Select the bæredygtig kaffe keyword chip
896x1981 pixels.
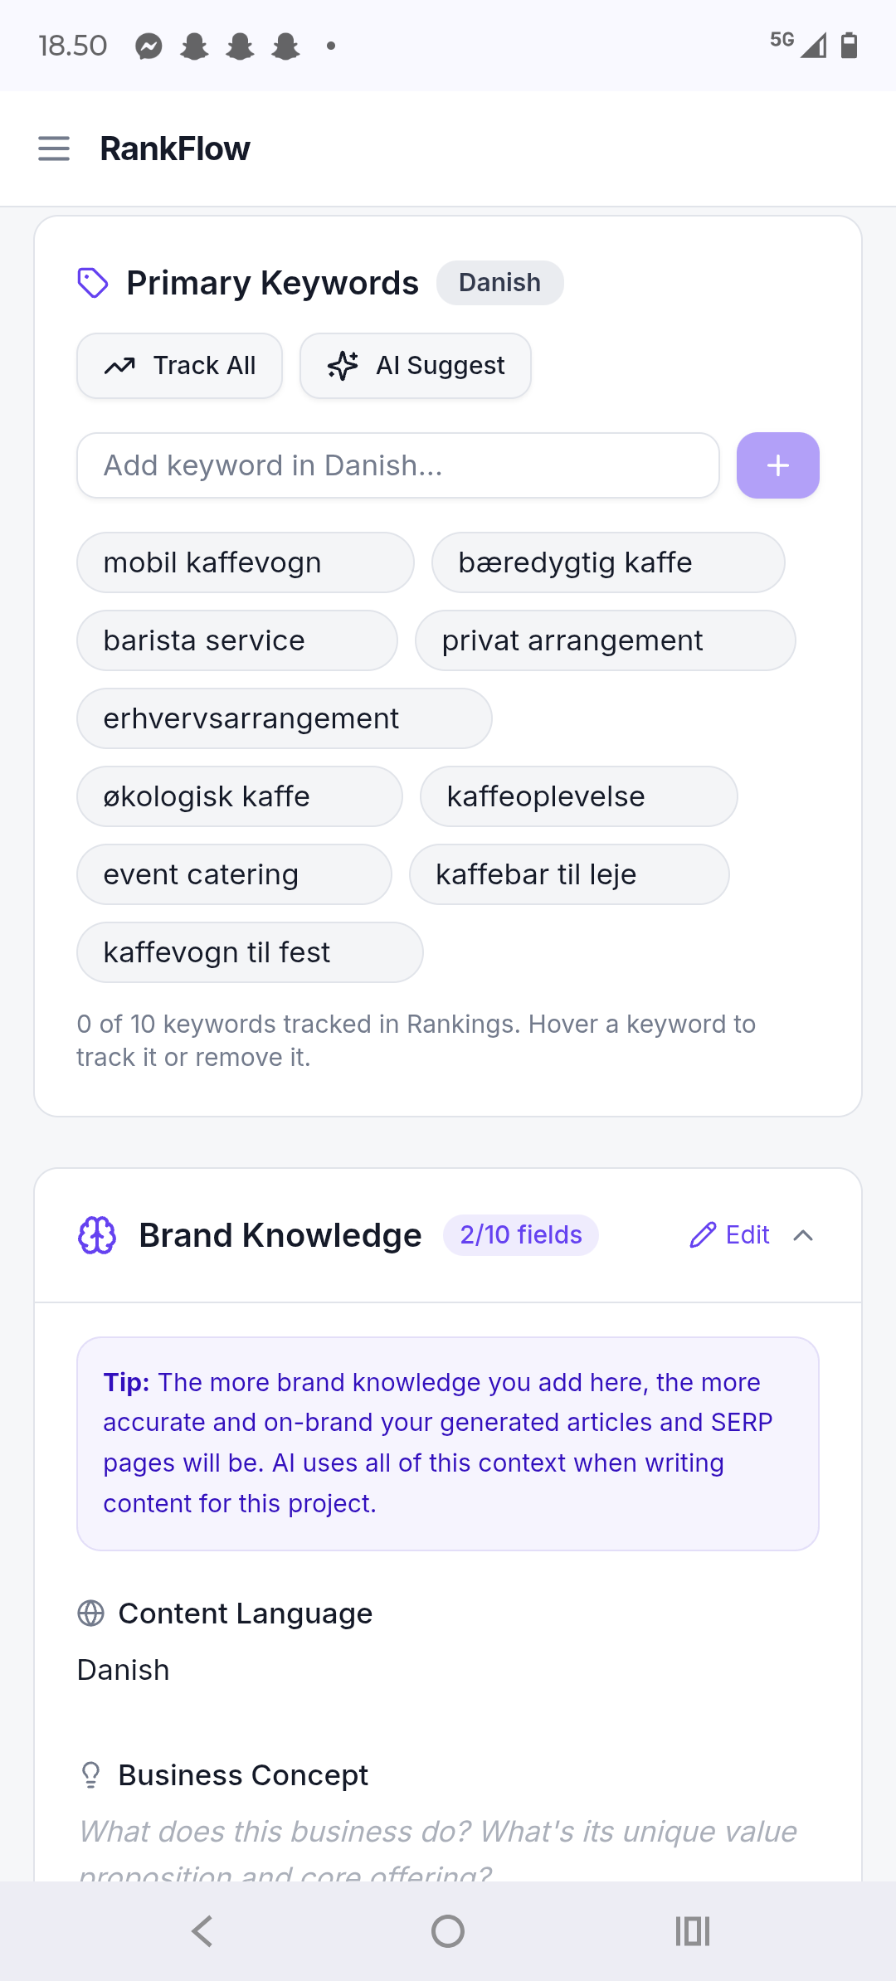607,562
